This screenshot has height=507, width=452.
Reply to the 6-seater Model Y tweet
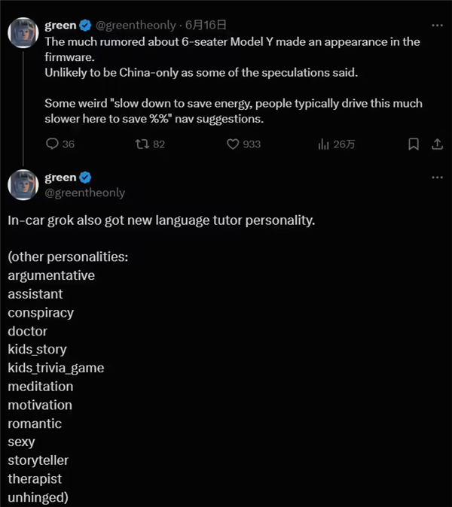[x=53, y=144]
